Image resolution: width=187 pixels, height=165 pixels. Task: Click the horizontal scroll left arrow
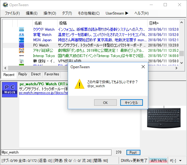click(x=5, y=68)
